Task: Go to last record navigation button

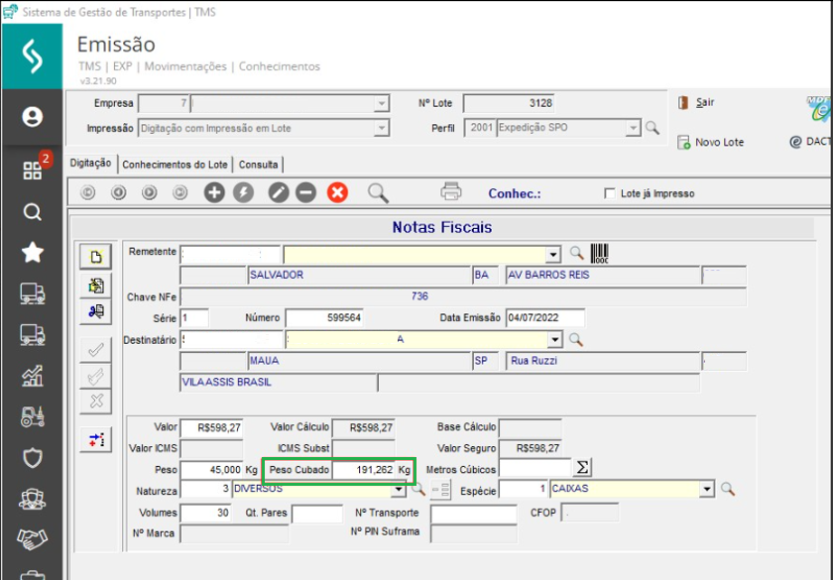Action: click(180, 192)
